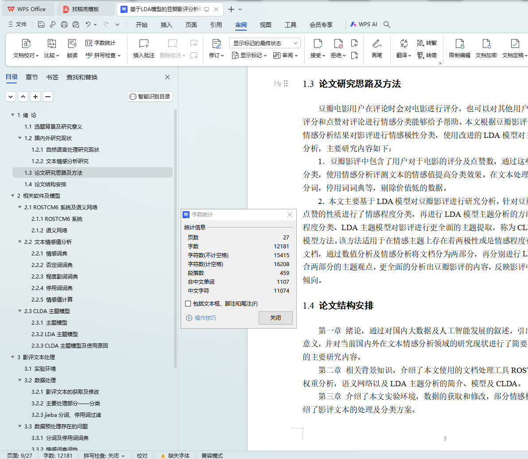
Task: Switch to 章节 tab in navigation pane
Action: click(x=31, y=77)
